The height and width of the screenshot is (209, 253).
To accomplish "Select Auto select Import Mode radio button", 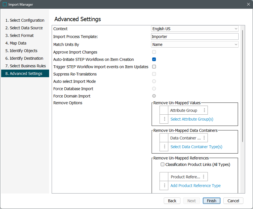I will pyautogui.click(x=154, y=81).
